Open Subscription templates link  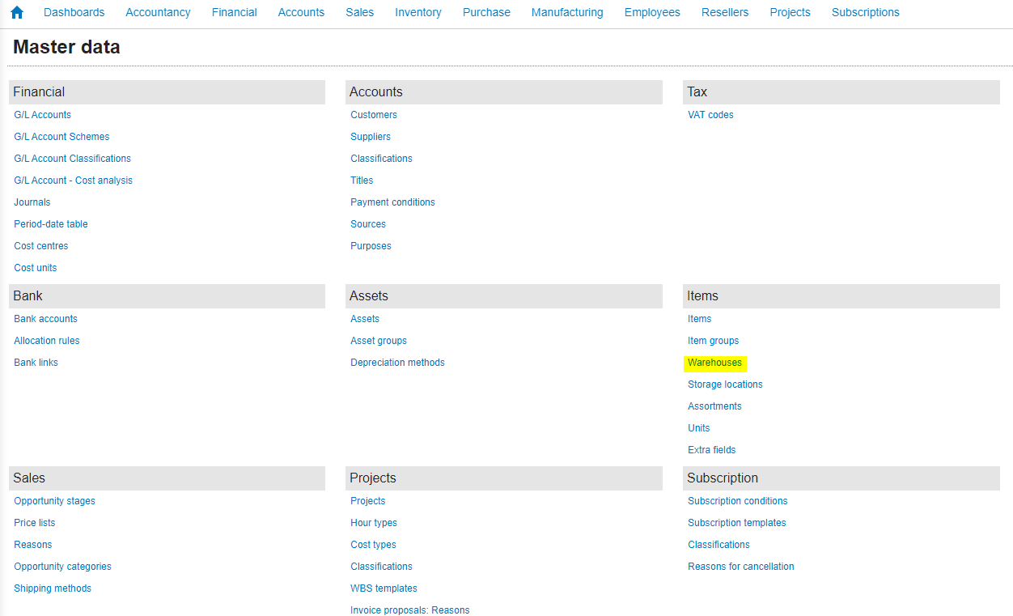tap(736, 523)
